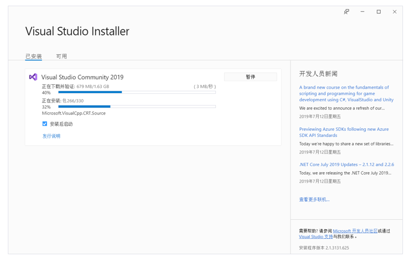The width and height of the screenshot is (410, 263).
Task: Click the 包266/330 install status text
Action: [73, 101]
